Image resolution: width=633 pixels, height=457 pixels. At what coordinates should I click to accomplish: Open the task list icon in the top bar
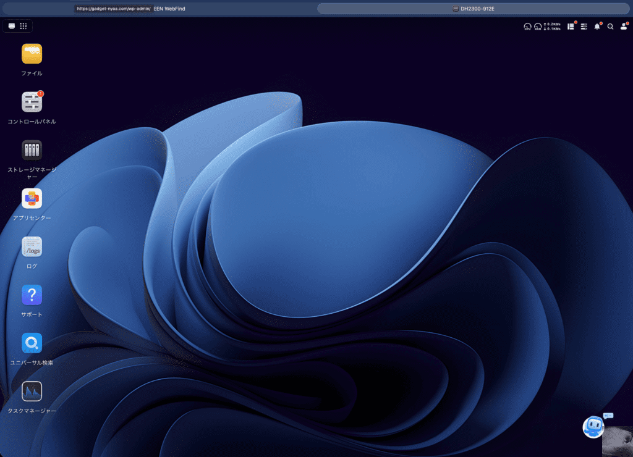click(584, 27)
